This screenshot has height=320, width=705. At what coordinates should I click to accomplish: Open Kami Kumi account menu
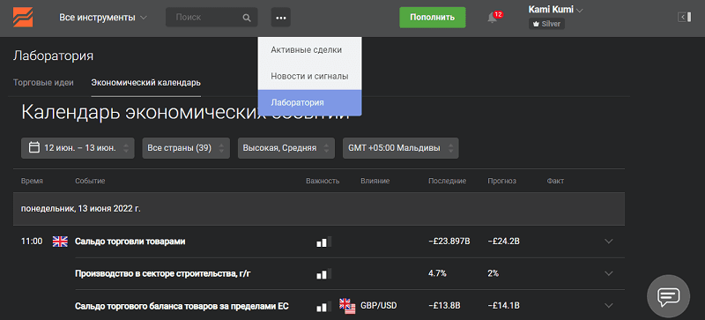tap(555, 10)
